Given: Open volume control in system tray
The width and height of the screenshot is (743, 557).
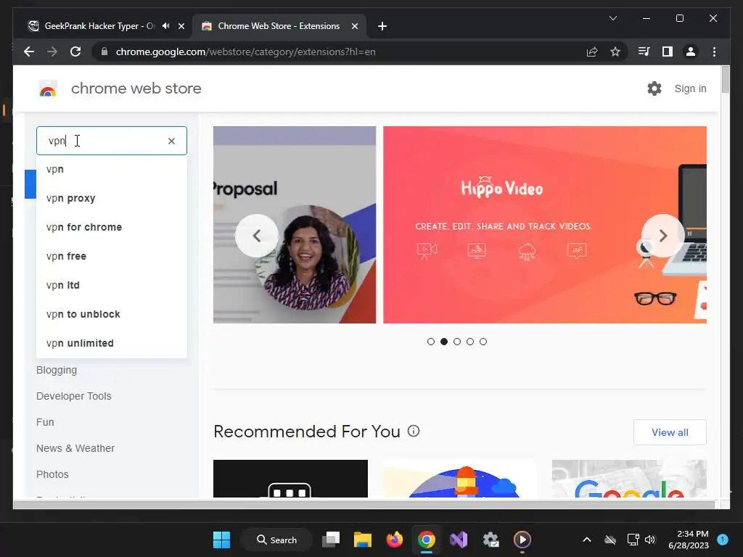Looking at the screenshot, I should click(x=650, y=540).
